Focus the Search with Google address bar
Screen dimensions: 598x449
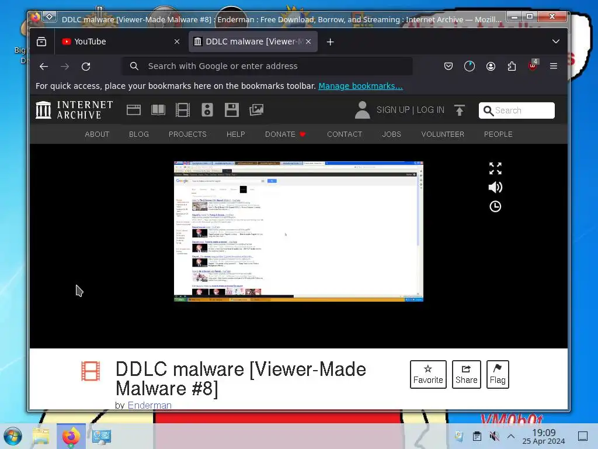click(x=267, y=67)
